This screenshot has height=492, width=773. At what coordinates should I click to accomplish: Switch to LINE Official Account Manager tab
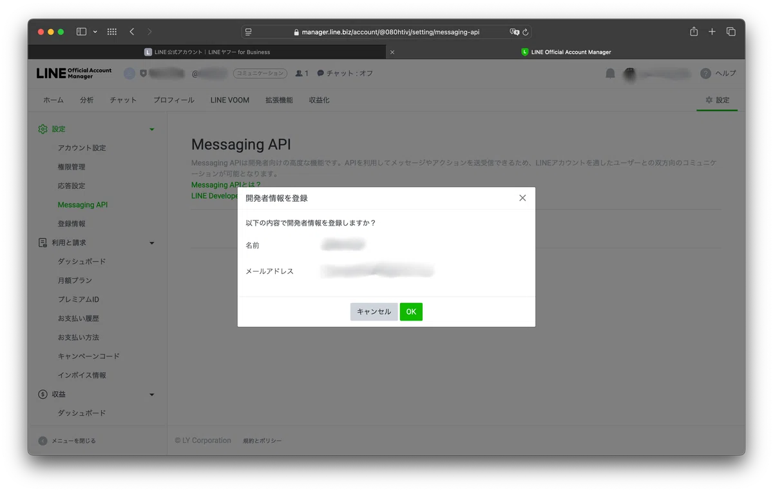click(566, 52)
